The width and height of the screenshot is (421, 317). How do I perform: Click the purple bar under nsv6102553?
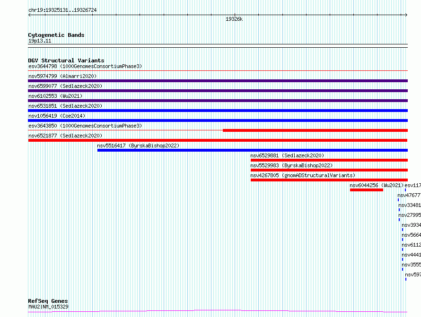[218, 101]
